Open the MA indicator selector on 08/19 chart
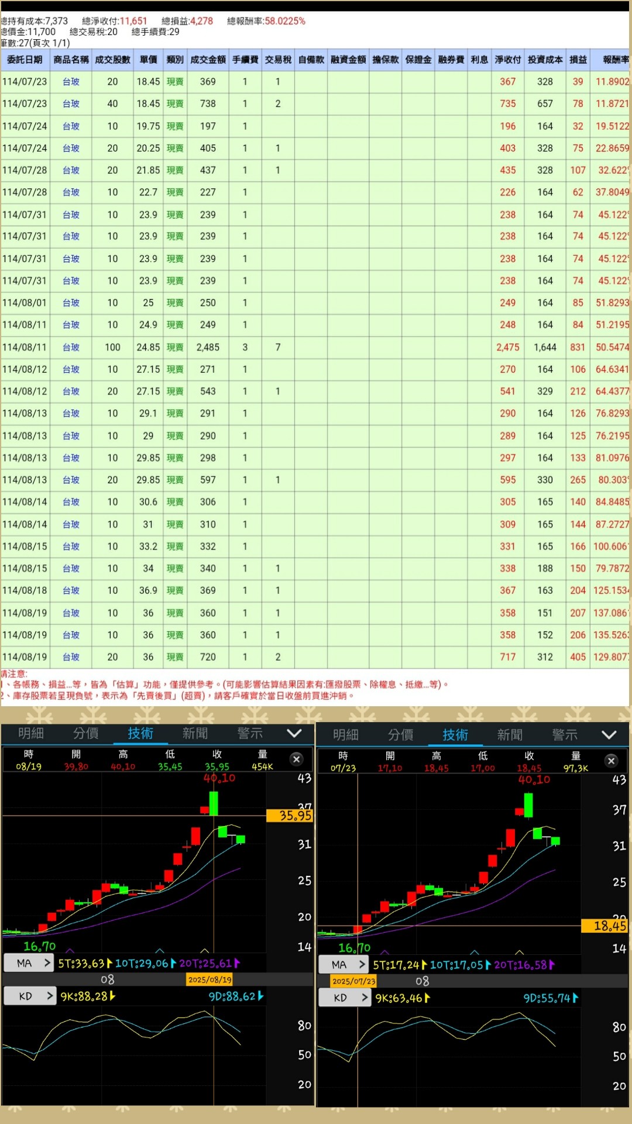The width and height of the screenshot is (632, 1124). [x=29, y=963]
